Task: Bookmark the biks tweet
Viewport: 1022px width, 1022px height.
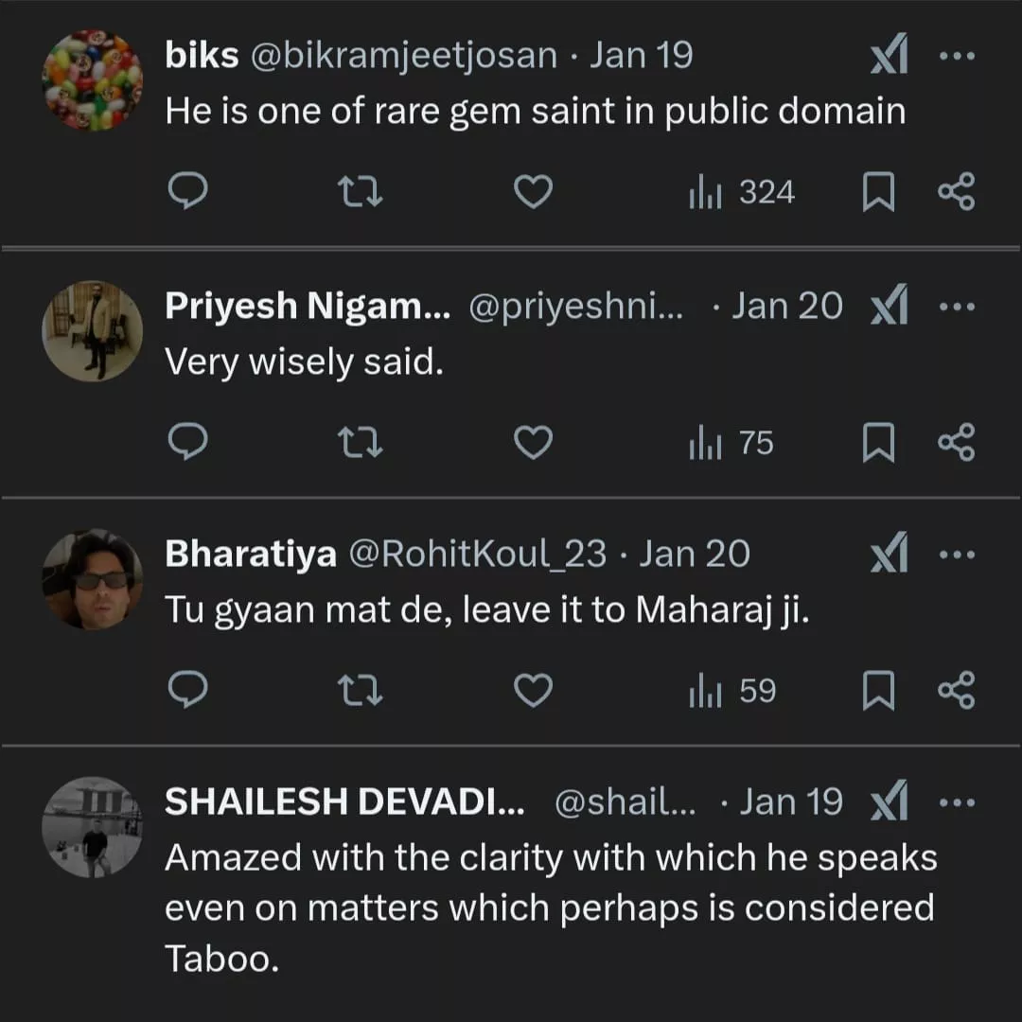Action: coord(878,193)
